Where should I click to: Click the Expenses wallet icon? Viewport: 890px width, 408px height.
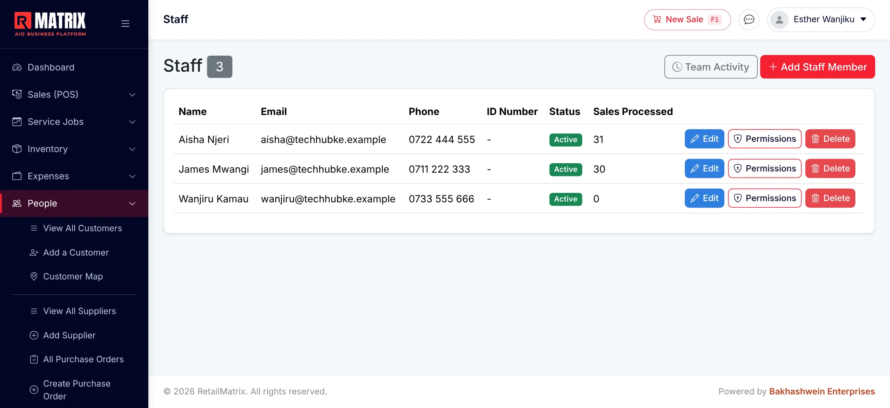click(x=17, y=176)
